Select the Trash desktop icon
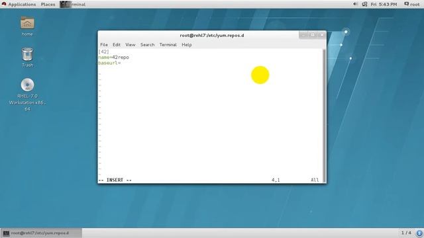 coord(27,58)
